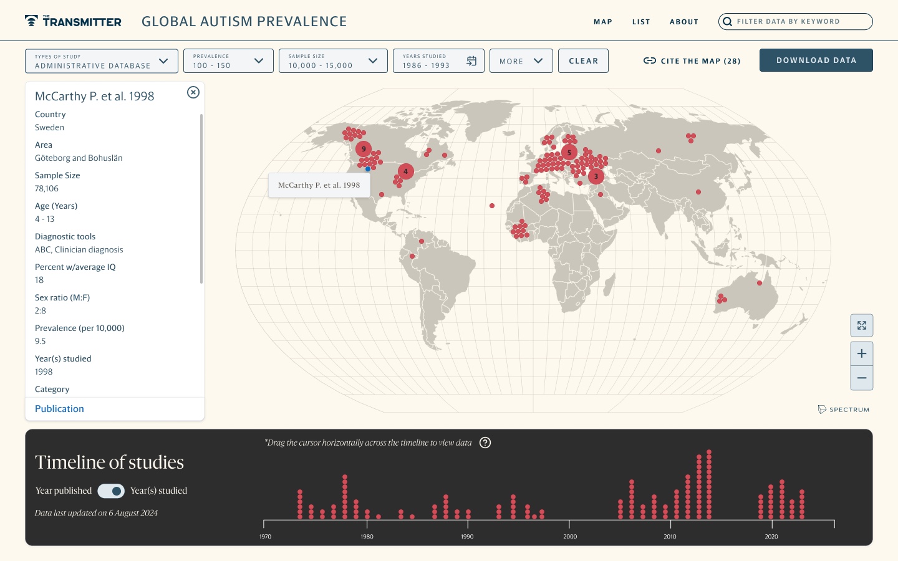Open the Years Studied 1986 - 1993 filter
The height and width of the screenshot is (561, 898).
438,61
